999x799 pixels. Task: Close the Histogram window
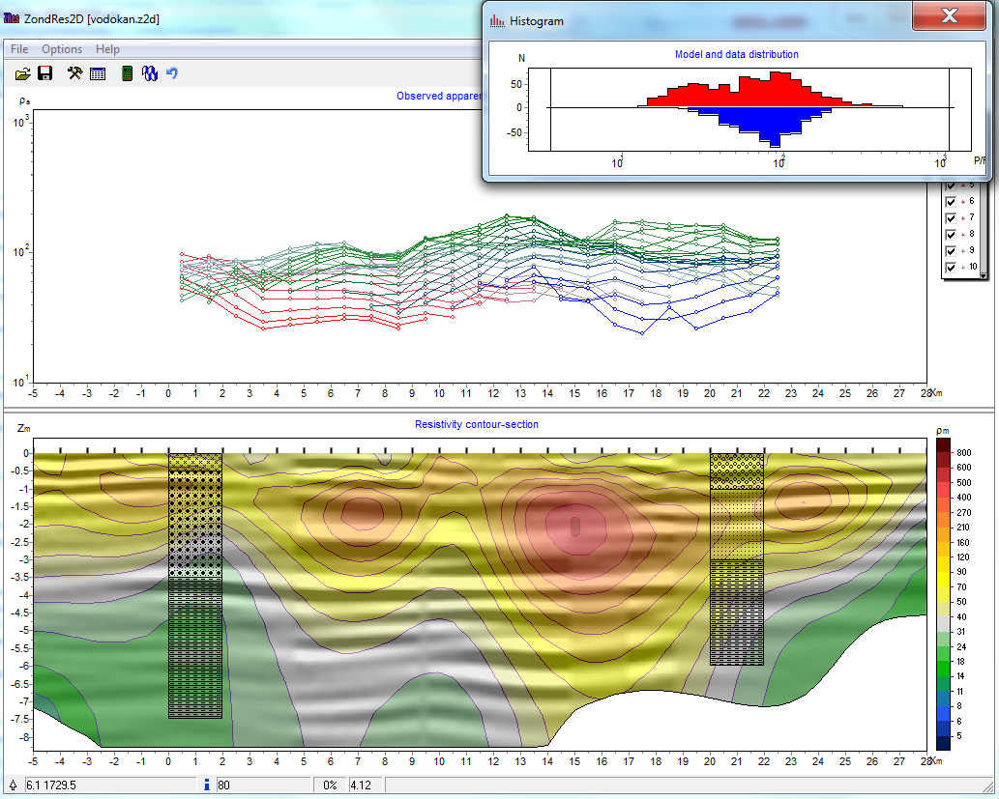tap(949, 16)
